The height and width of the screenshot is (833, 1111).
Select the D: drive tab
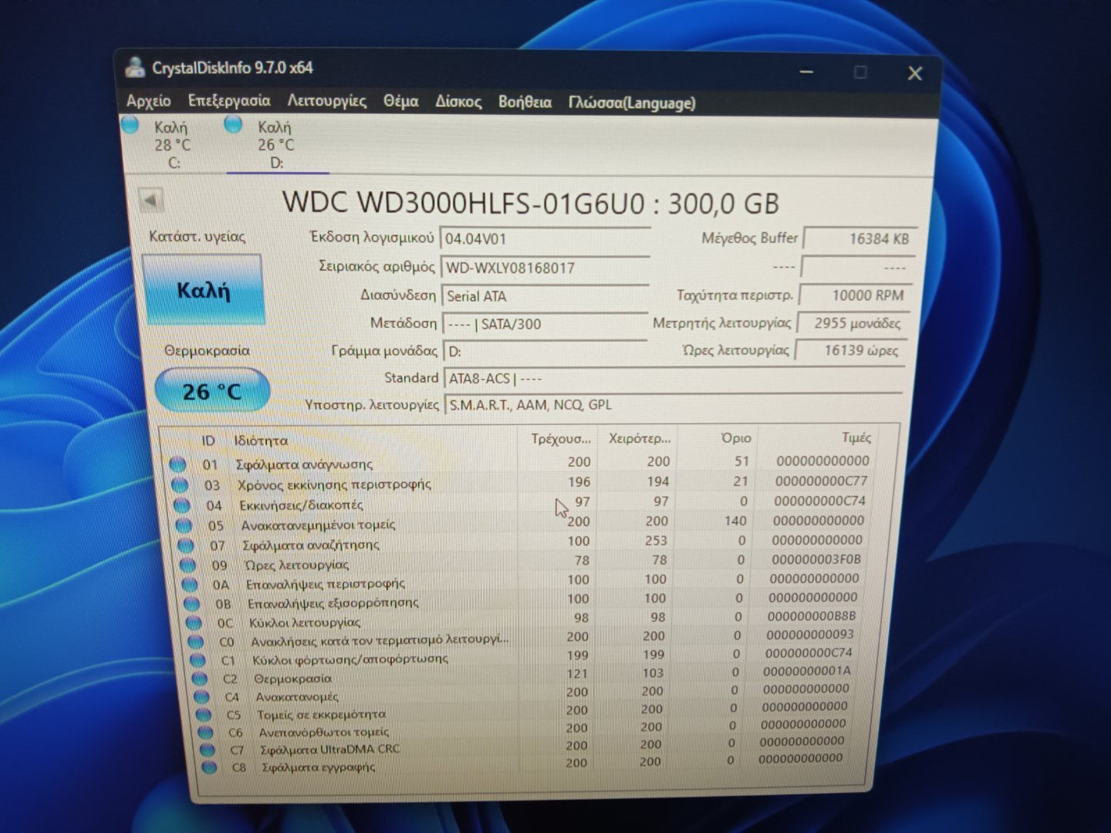click(275, 145)
